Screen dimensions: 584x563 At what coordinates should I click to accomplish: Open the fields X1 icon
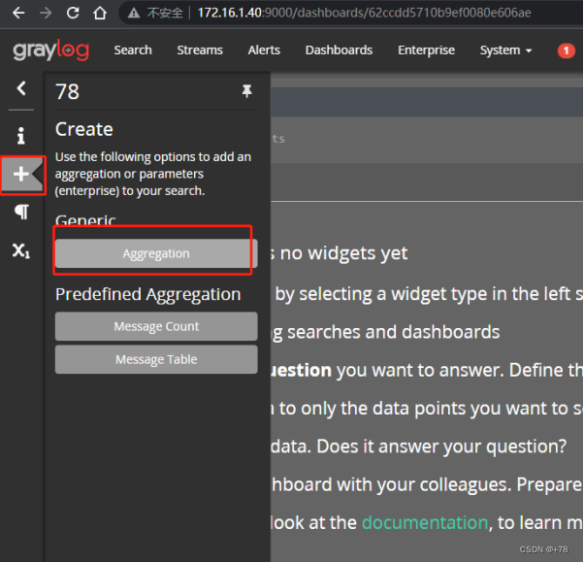pyautogui.click(x=21, y=250)
